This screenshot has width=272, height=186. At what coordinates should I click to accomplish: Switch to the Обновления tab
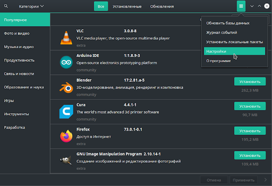coord(162,6)
